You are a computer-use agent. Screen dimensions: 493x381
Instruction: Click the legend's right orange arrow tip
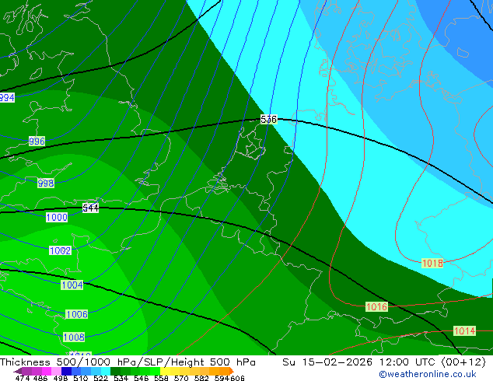232,371
